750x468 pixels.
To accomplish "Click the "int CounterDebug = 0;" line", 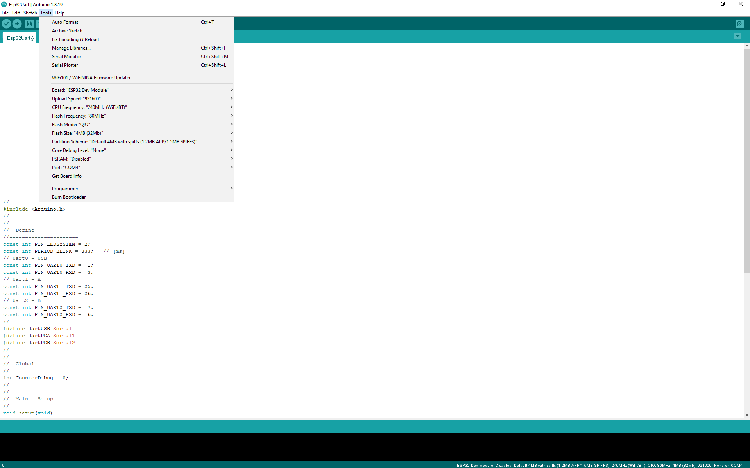I will click(36, 378).
